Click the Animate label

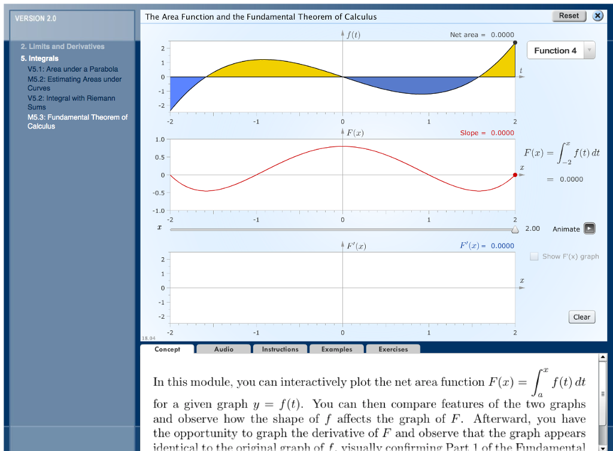[566, 229]
